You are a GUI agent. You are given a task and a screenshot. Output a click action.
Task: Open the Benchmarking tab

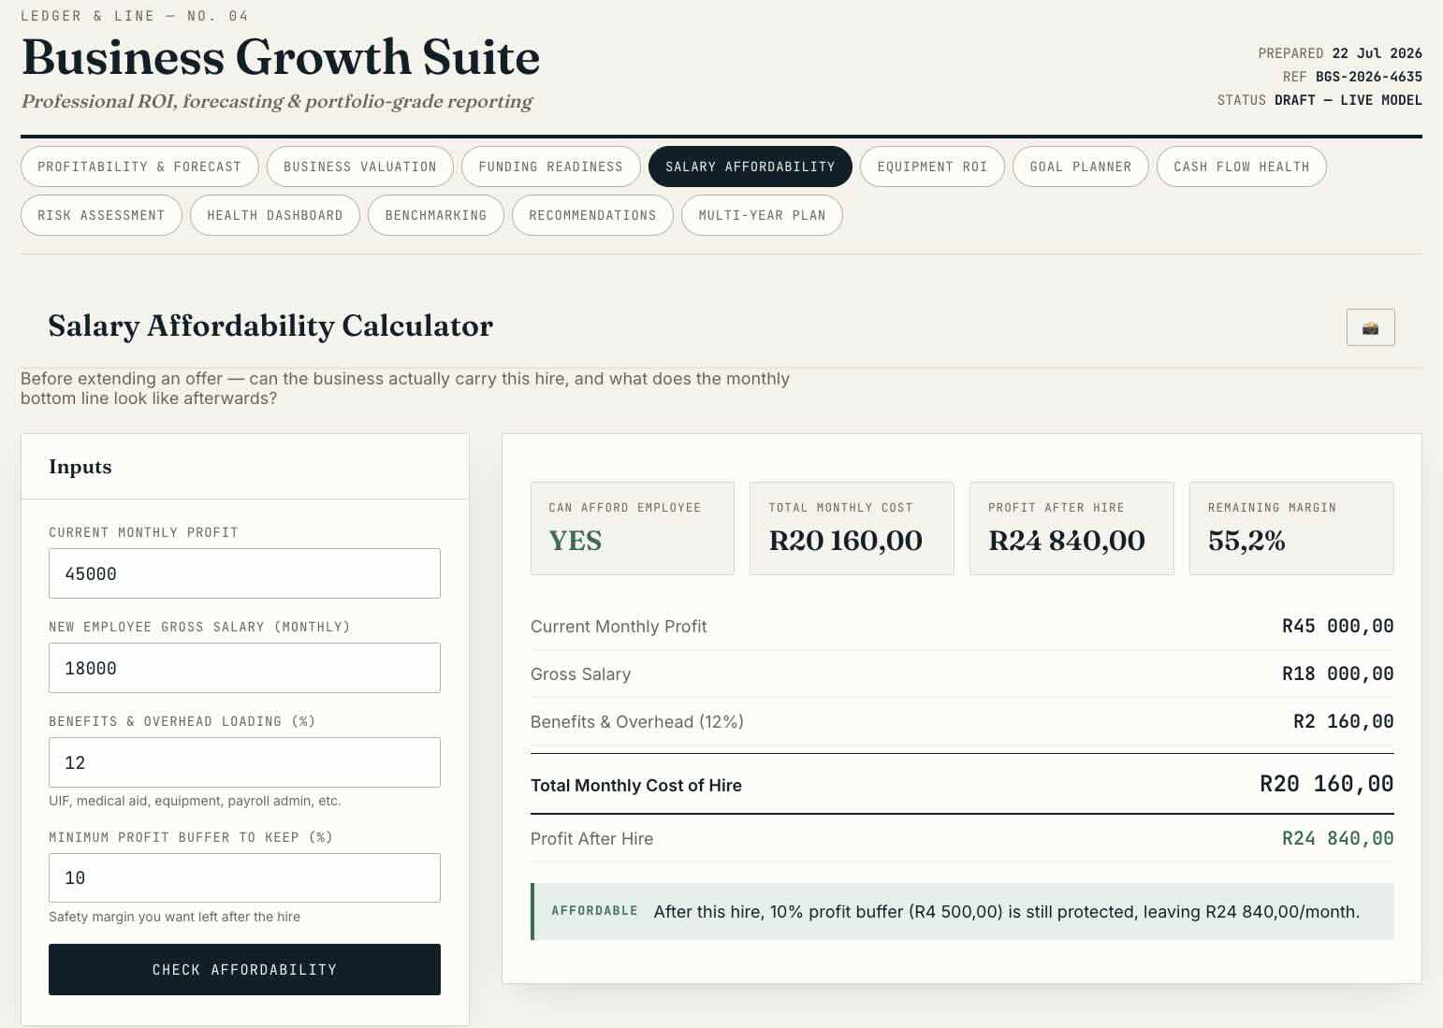(436, 215)
